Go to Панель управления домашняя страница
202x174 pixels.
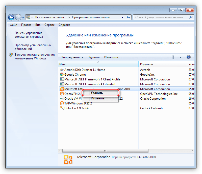(29, 35)
